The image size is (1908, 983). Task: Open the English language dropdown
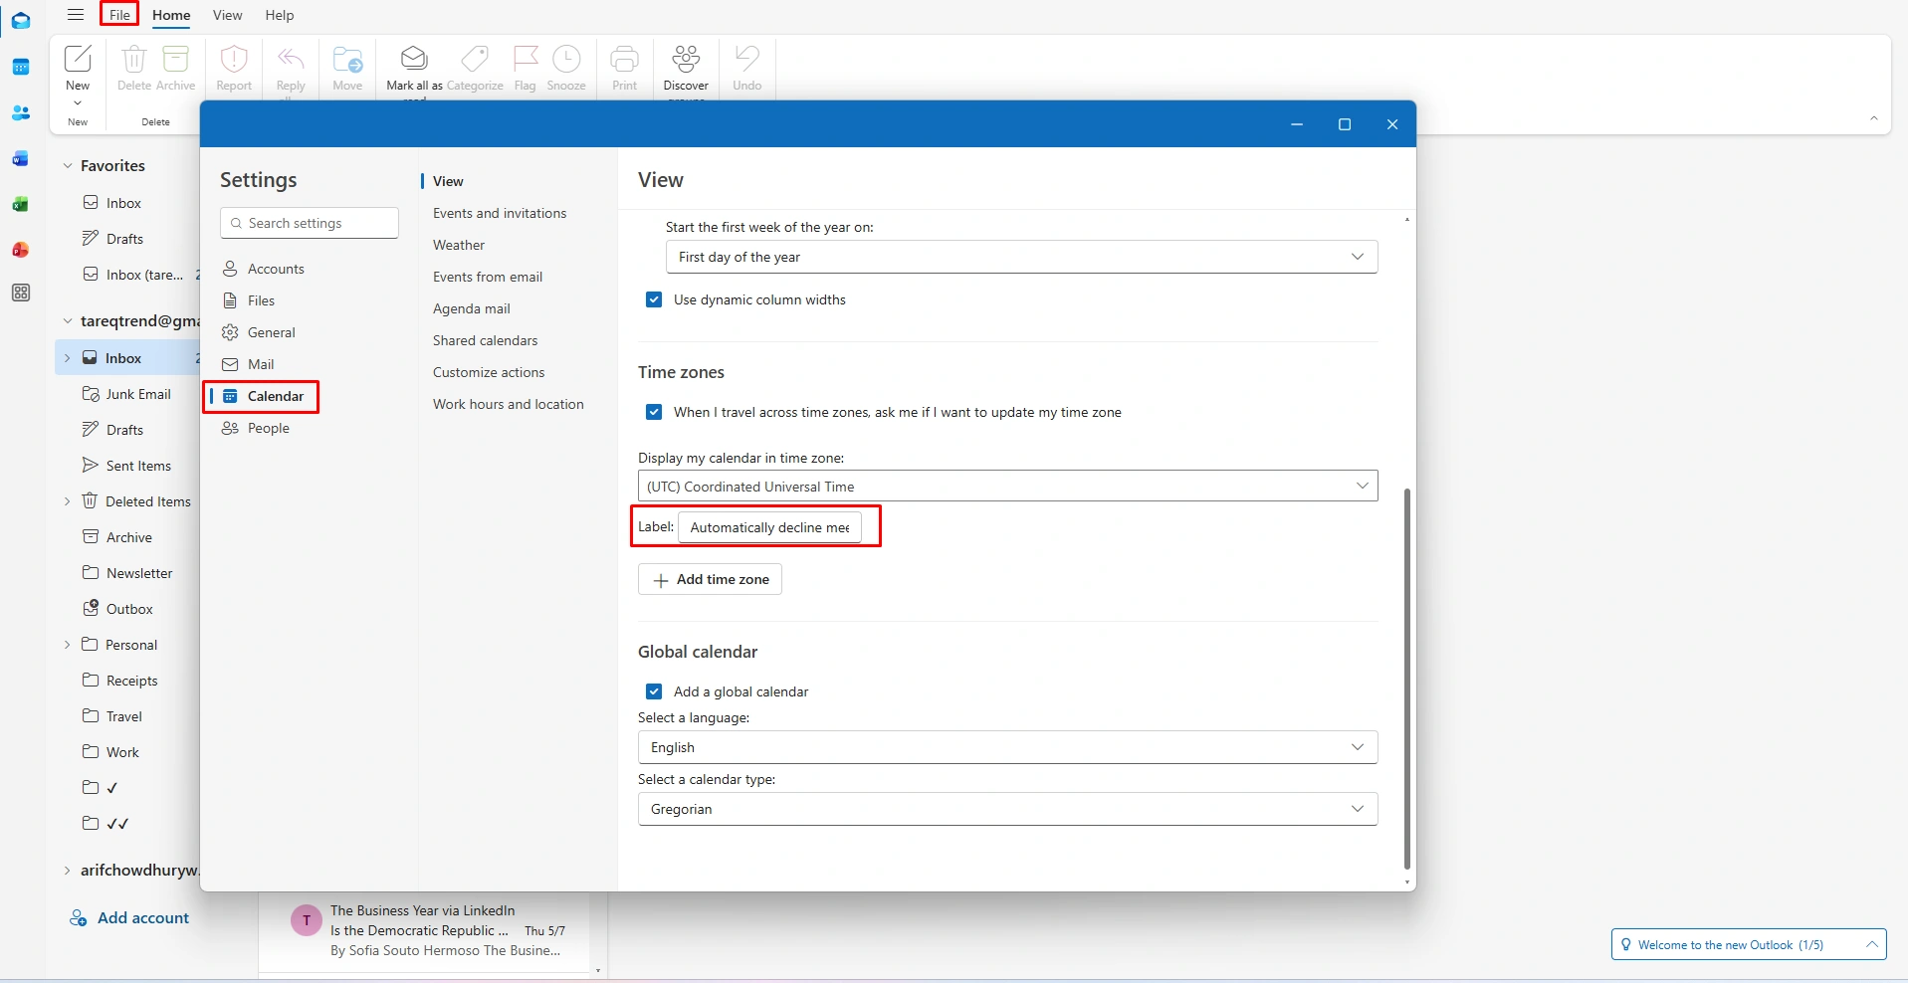[1007, 747]
